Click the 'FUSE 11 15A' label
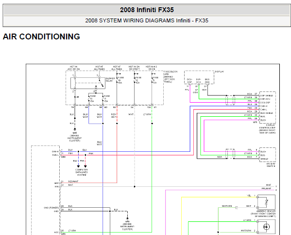Screen dimensions: 291x235 point(106,99)
